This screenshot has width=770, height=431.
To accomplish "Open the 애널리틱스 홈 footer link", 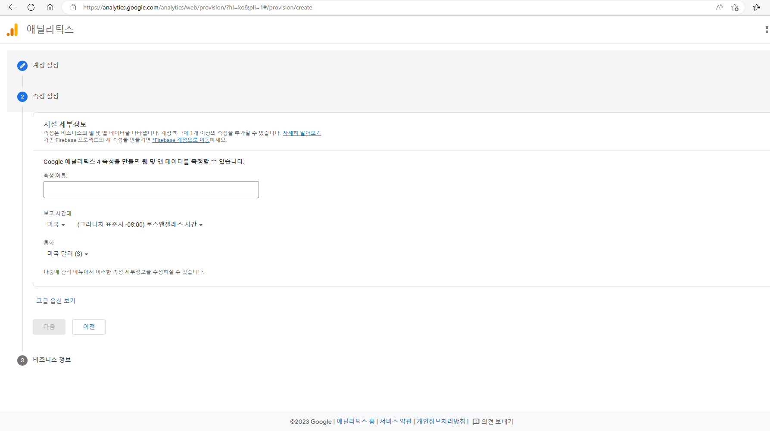I will (355, 422).
